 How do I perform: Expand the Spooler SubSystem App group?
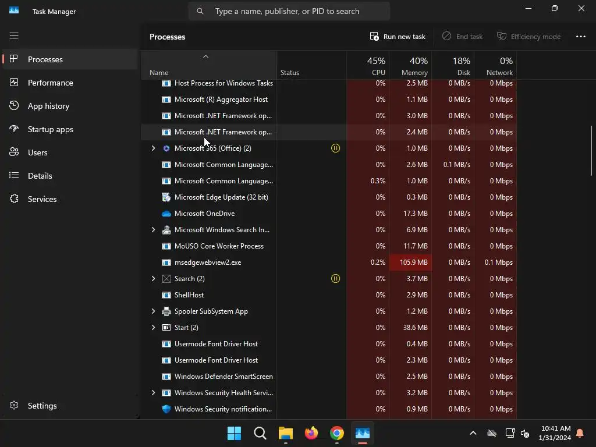(x=153, y=311)
